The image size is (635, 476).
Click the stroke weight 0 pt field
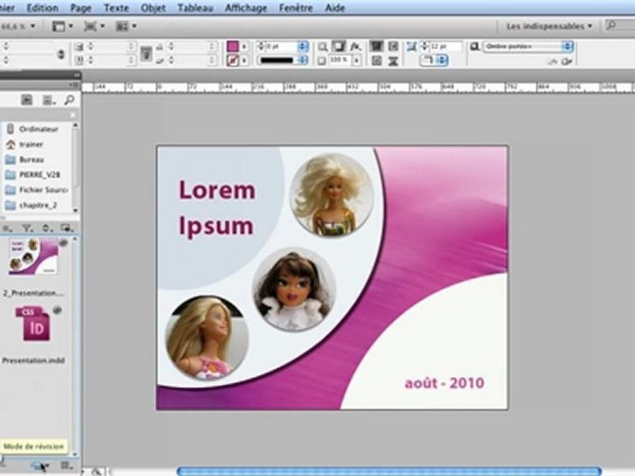[x=282, y=46]
